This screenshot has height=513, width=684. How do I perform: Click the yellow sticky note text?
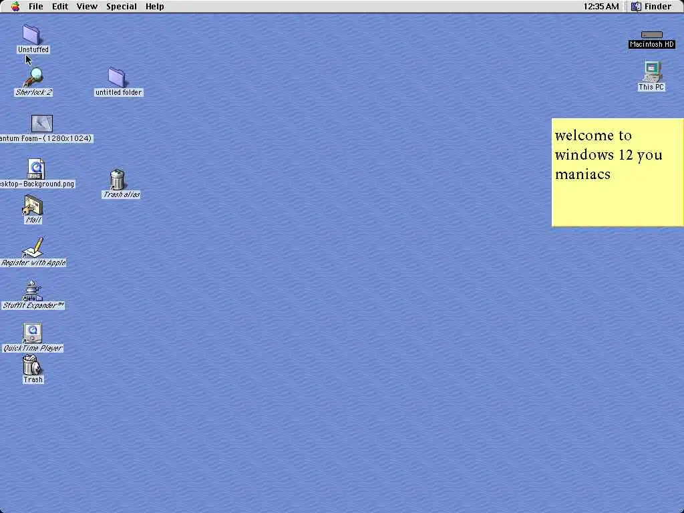[609, 155]
